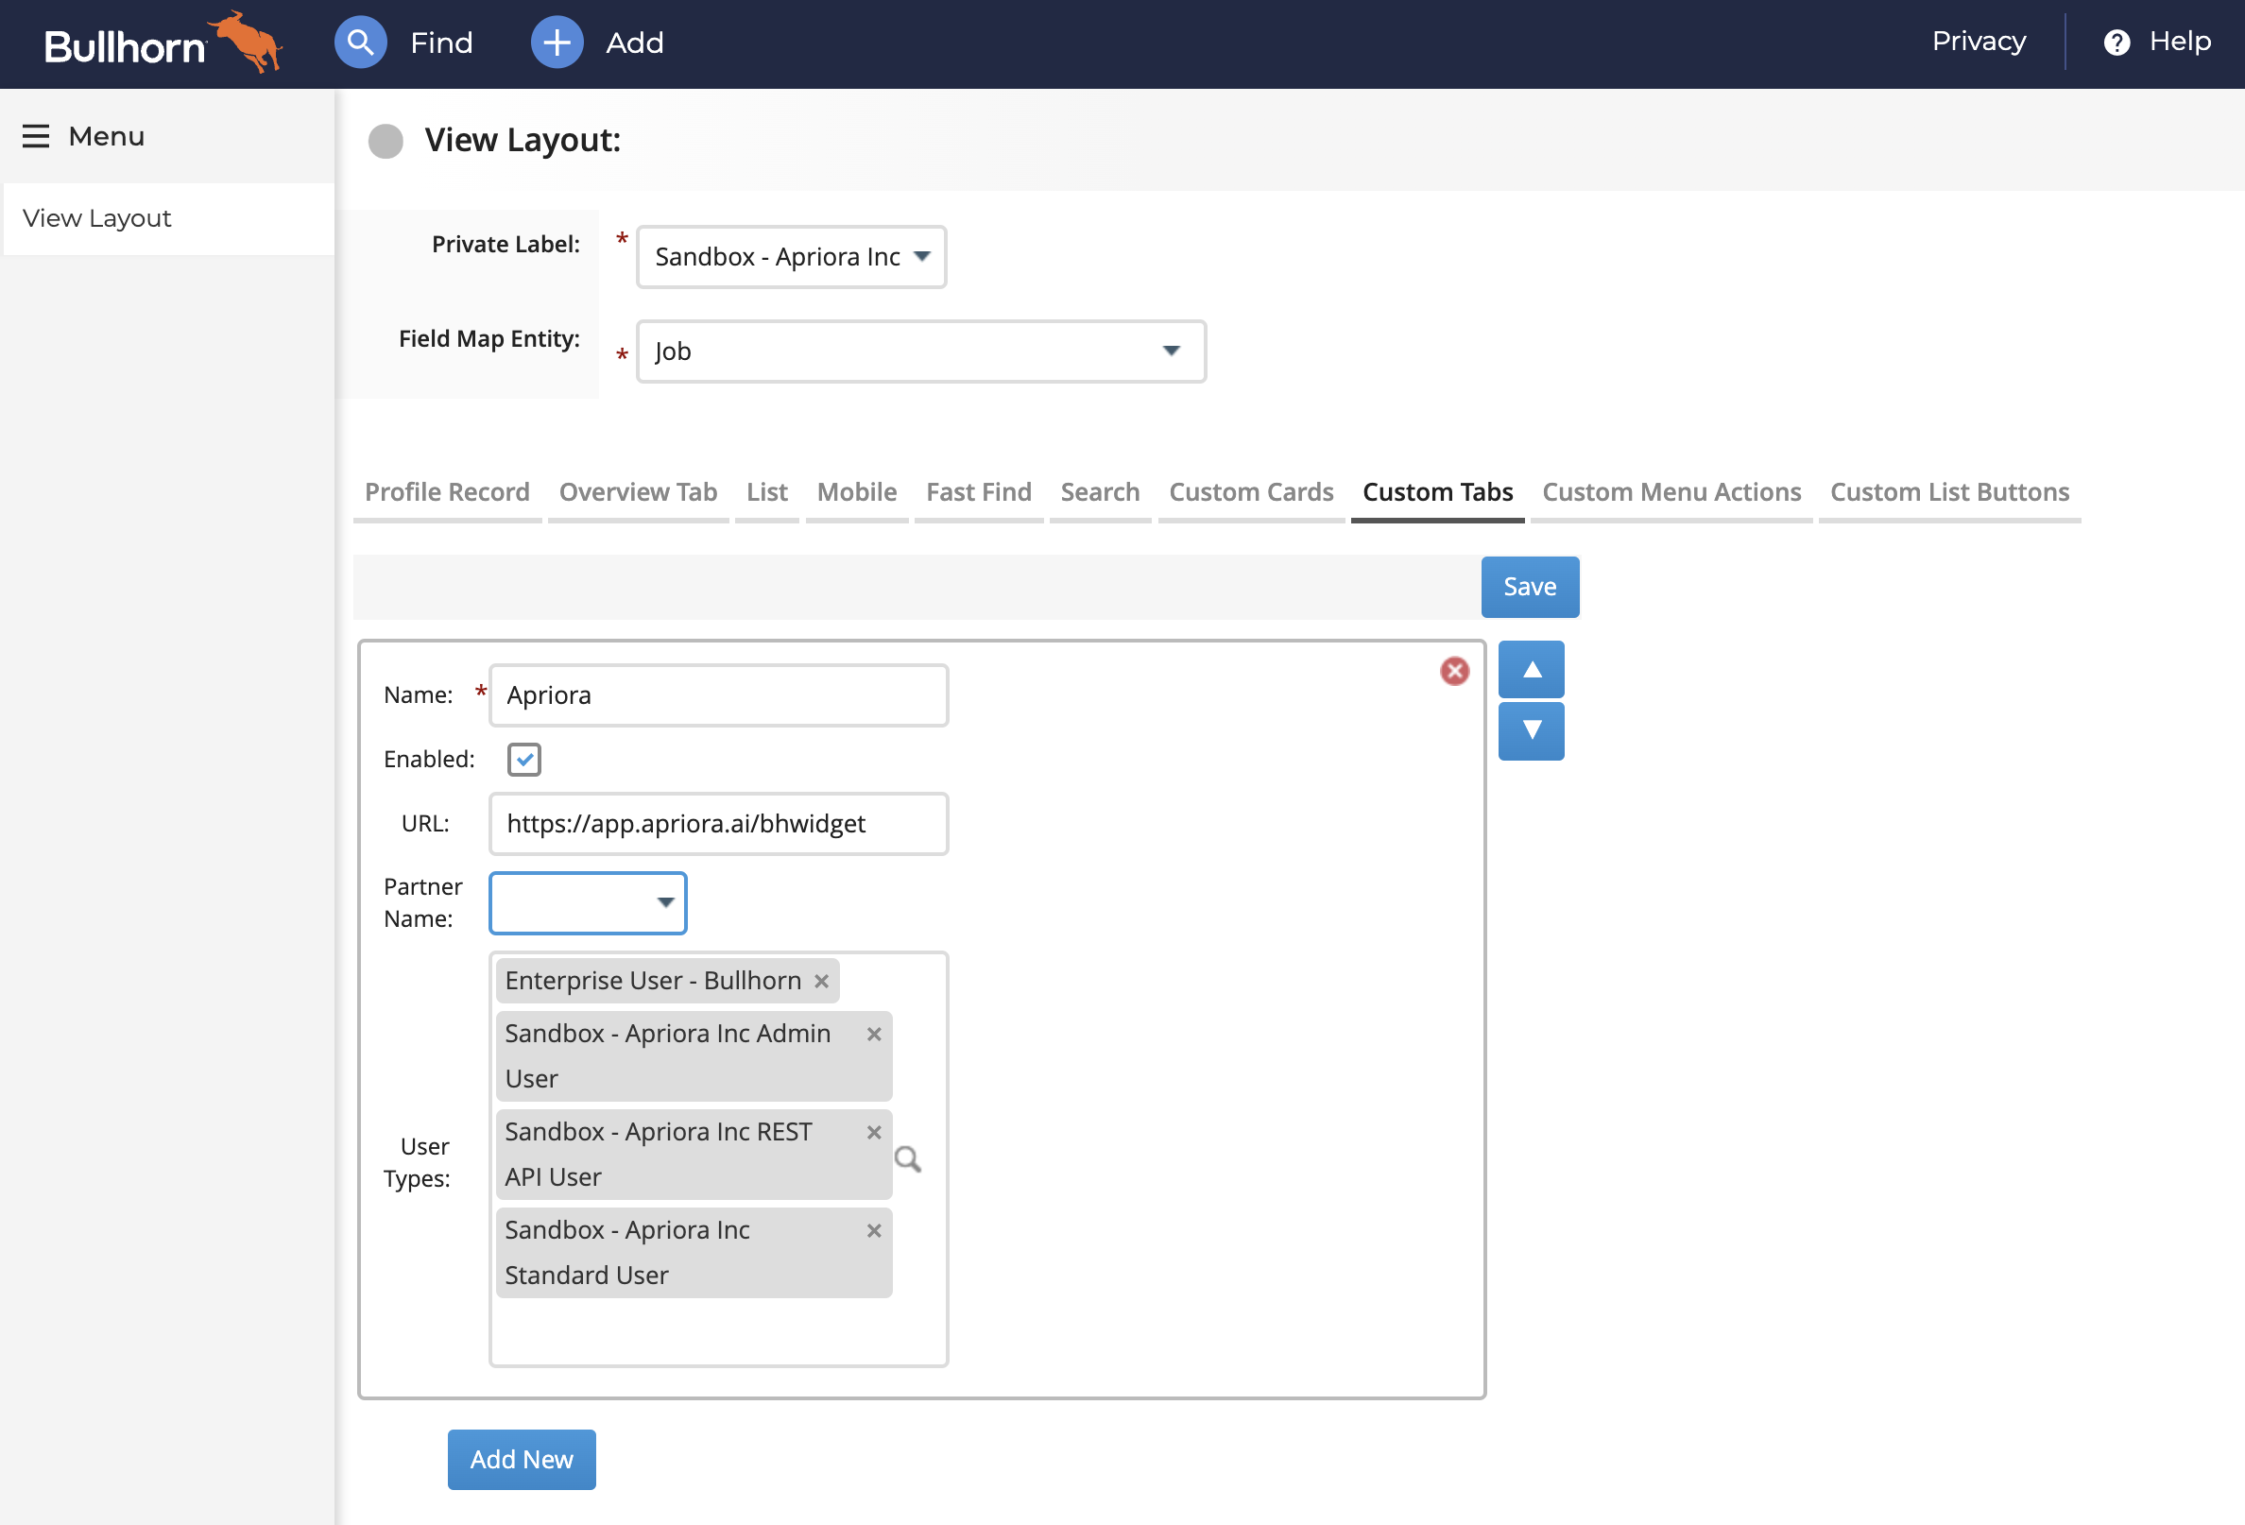Switch to the Overview Tab tab
The width and height of the screenshot is (2245, 1525).
pos(638,492)
